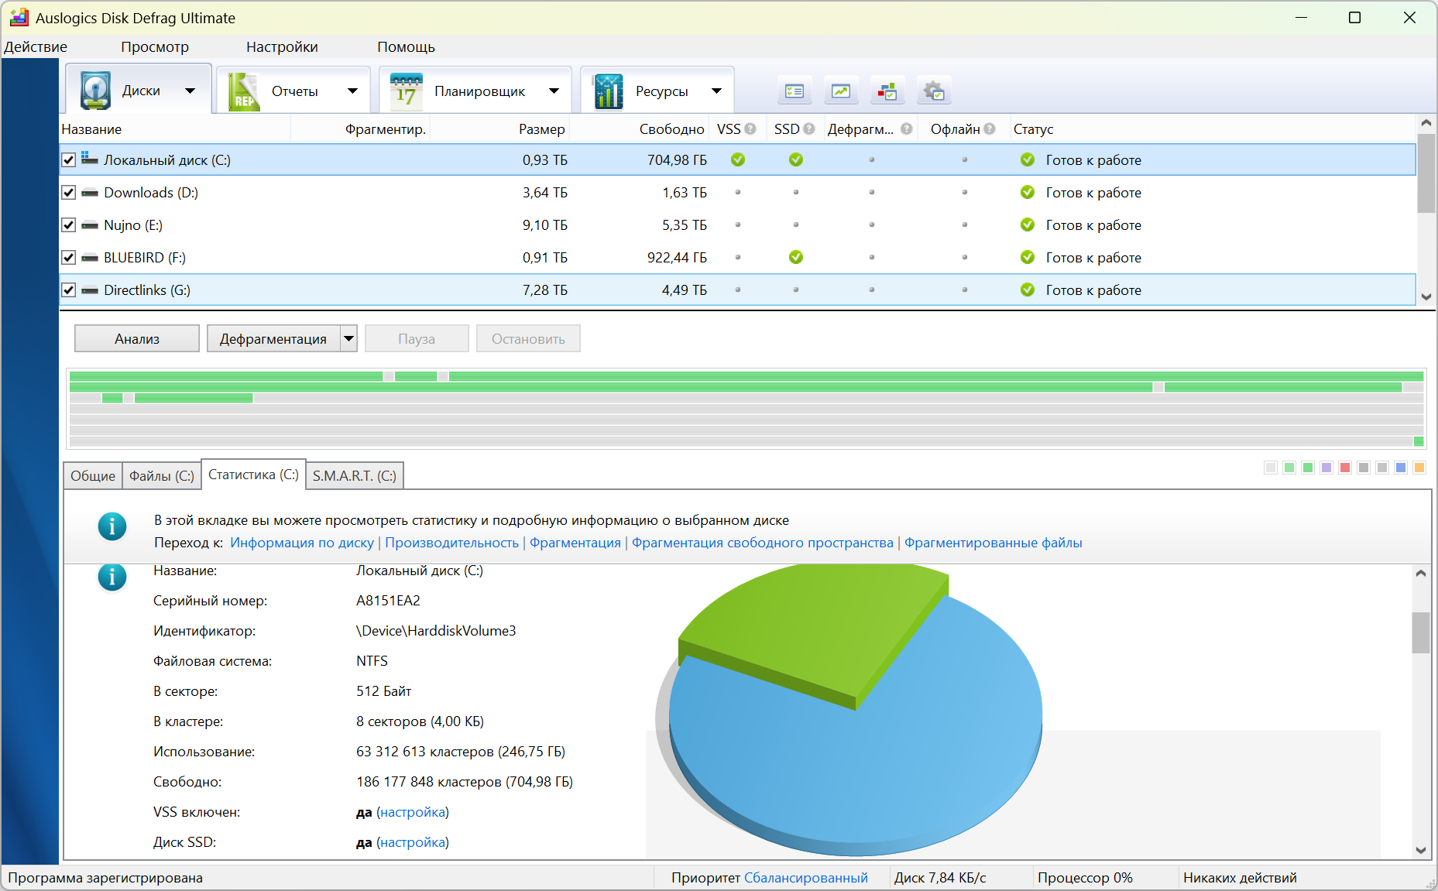1438x891 pixels.
Task: Click the colored blocks toolbar icon
Action: coord(887,91)
